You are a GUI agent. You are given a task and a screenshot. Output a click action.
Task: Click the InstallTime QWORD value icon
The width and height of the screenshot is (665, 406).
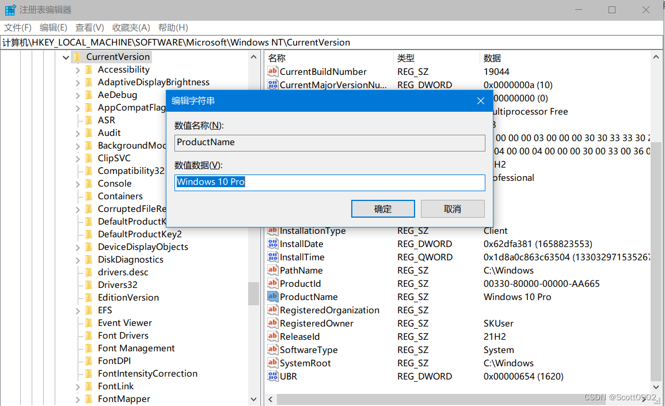tap(273, 257)
